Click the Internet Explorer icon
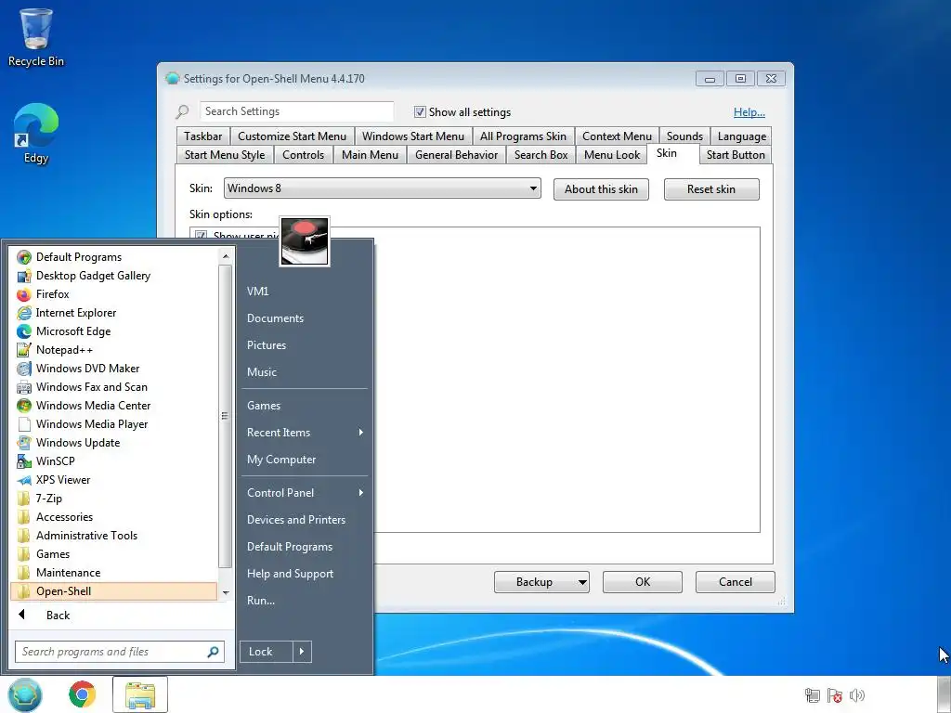 [23, 313]
